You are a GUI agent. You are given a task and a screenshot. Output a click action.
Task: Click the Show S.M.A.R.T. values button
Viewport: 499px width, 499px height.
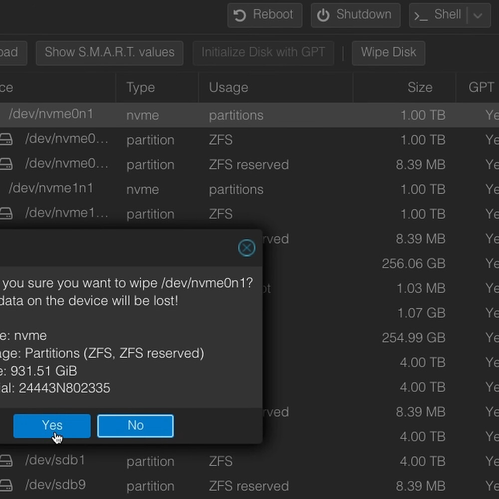tap(109, 52)
